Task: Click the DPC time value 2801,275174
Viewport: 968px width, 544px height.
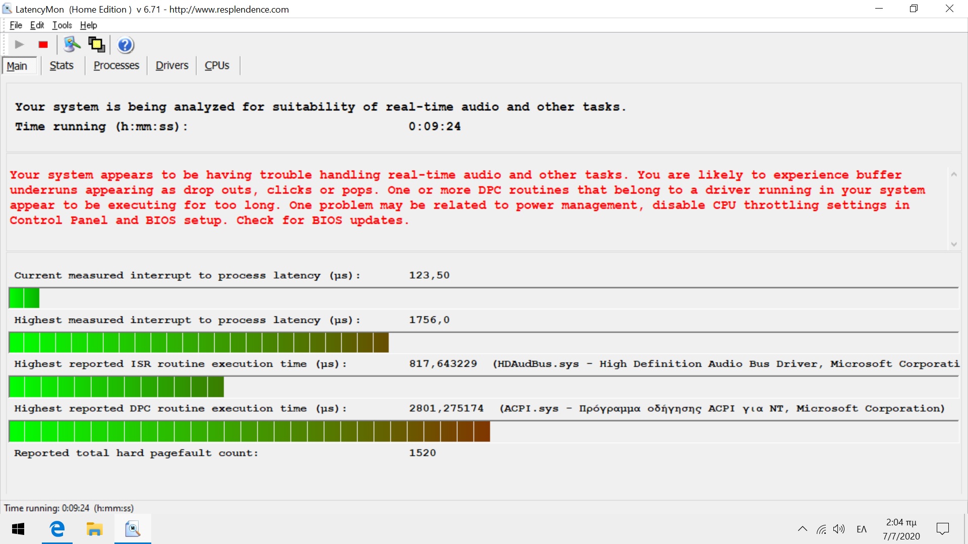Action: pyautogui.click(x=446, y=408)
